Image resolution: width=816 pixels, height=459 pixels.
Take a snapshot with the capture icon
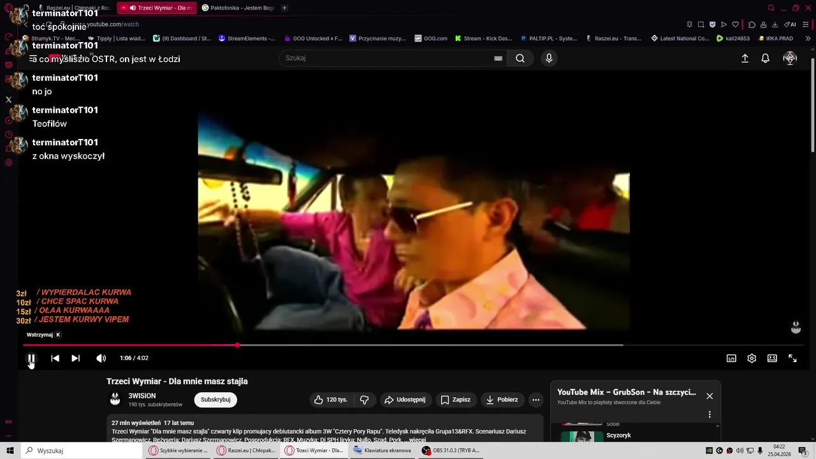[x=701, y=24]
